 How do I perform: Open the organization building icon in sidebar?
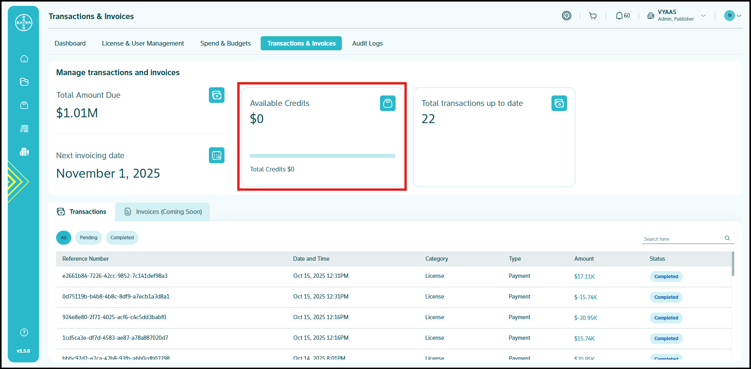pyautogui.click(x=24, y=152)
